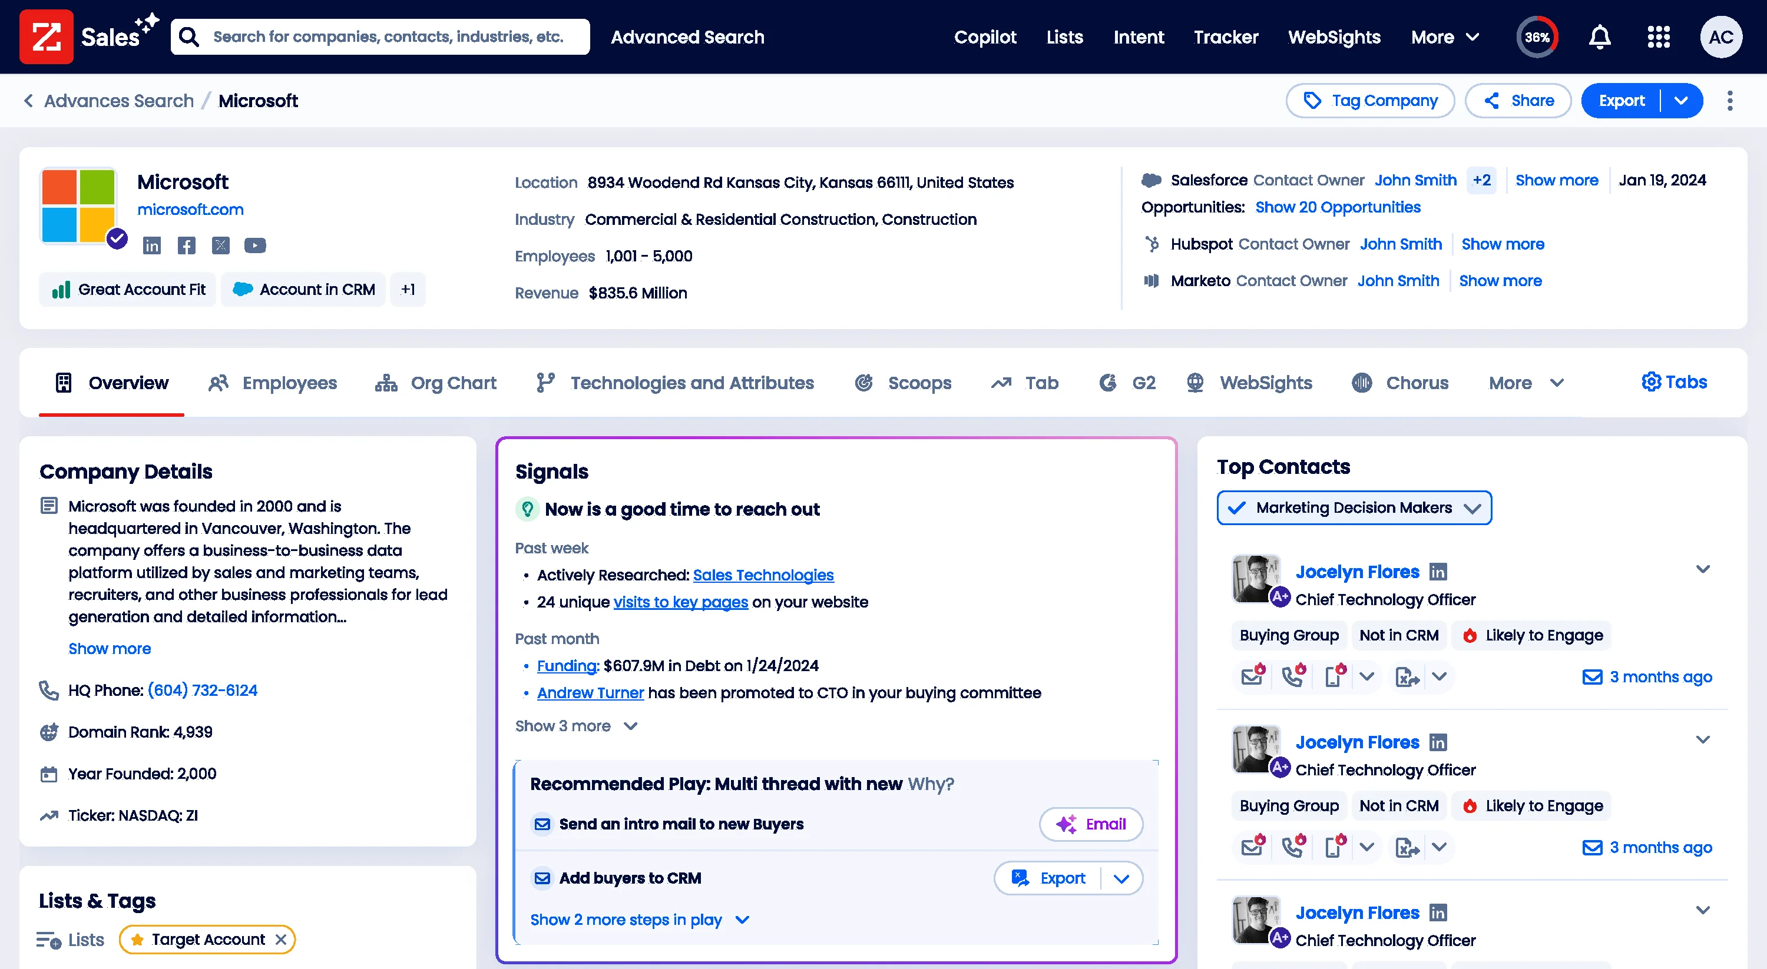
Task: Open the Intent menu item
Action: point(1139,37)
